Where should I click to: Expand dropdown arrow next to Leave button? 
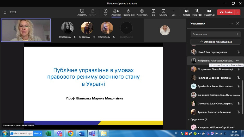[237, 12]
